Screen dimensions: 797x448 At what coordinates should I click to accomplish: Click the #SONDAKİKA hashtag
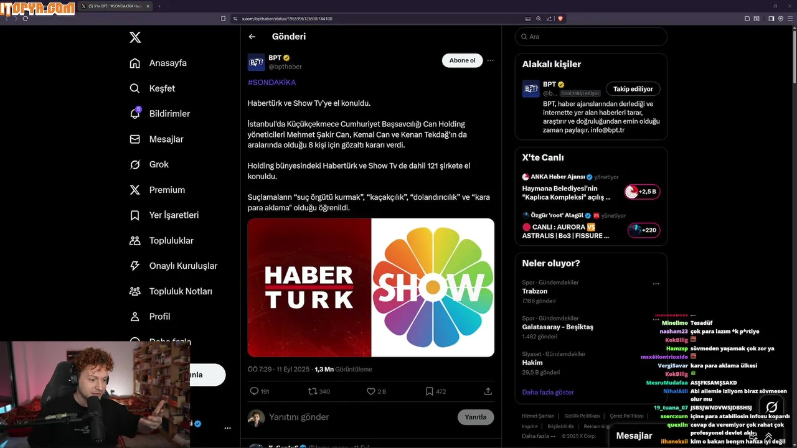pyautogui.click(x=271, y=82)
